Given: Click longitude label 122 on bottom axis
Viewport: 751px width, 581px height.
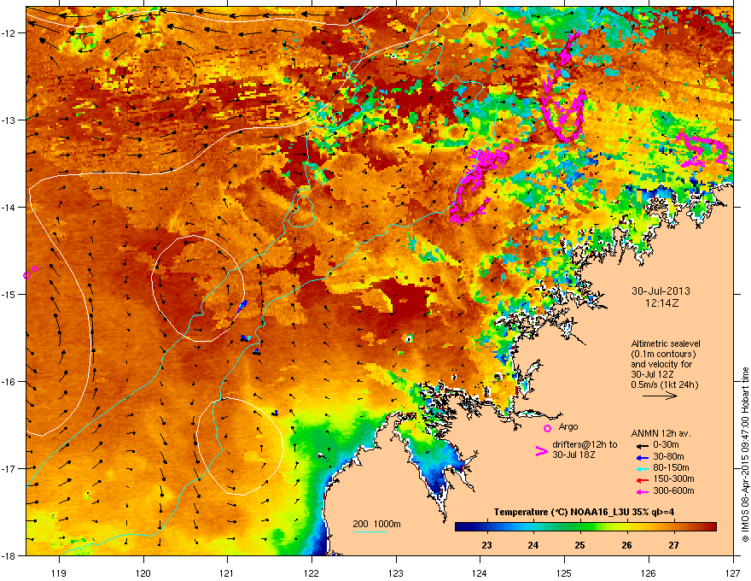Looking at the screenshot, I should pyautogui.click(x=311, y=572).
